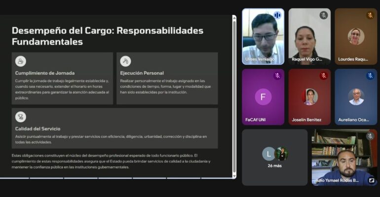Image resolution: width=380 pixels, height=197 pixels.
Task: Click paragraph starting 'Estas obligaciones constituyen'
Action: [111, 161]
